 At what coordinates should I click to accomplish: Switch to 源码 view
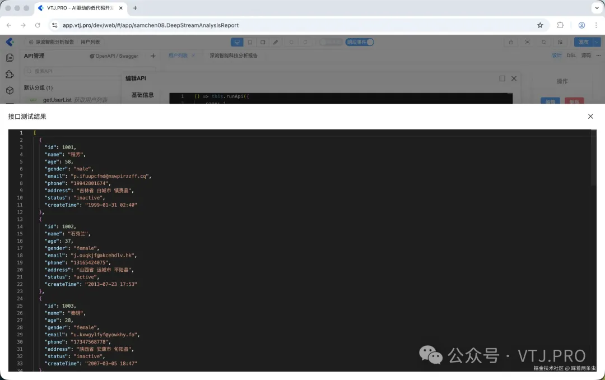(x=586, y=55)
